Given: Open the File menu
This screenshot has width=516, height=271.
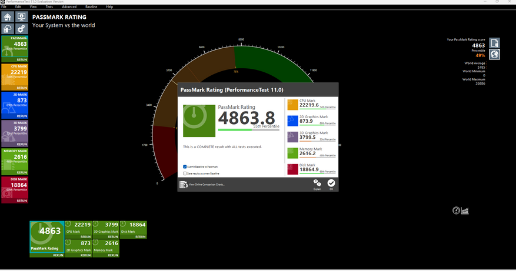Looking at the screenshot, I should tap(4, 6).
